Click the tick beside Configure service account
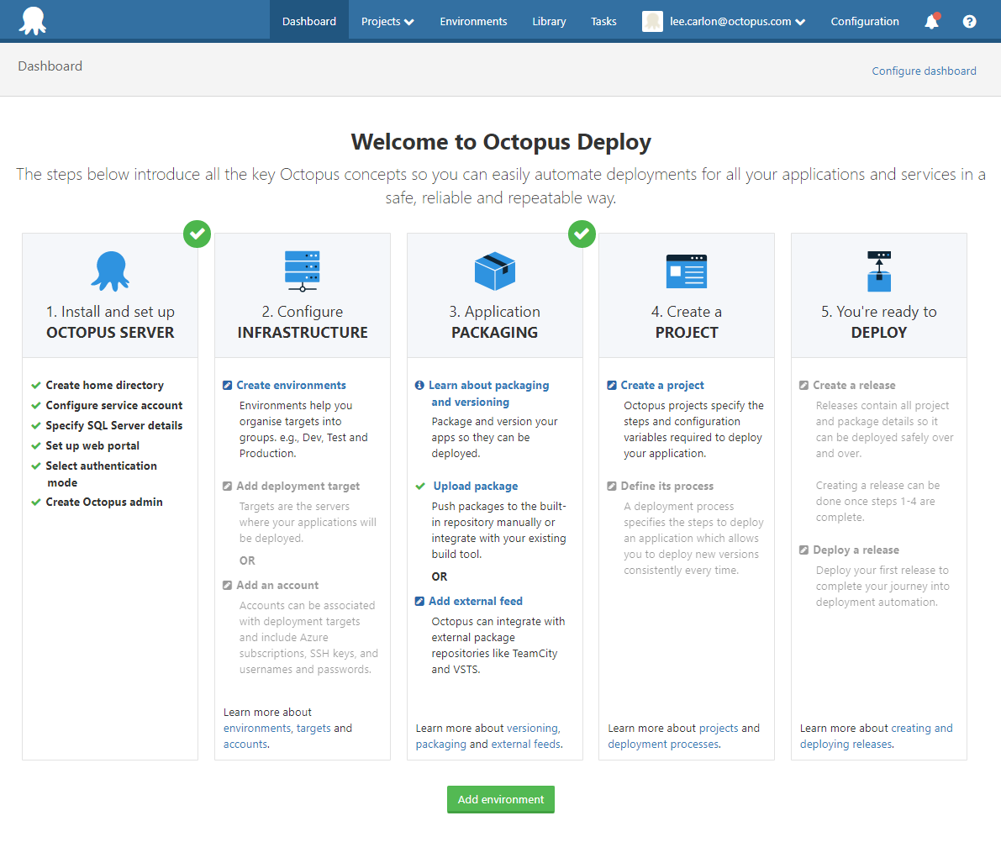1001x842 pixels. 36,405
